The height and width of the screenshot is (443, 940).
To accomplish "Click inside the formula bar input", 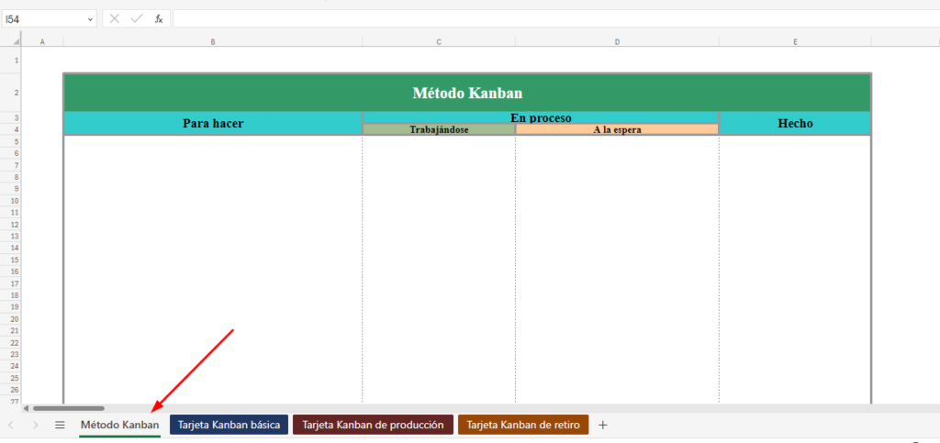I will click(551, 18).
